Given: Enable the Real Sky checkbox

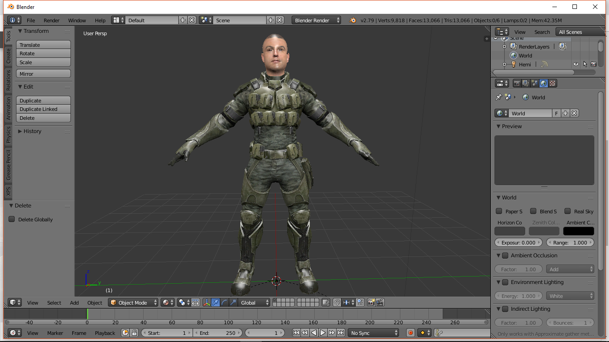Looking at the screenshot, I should (x=568, y=211).
